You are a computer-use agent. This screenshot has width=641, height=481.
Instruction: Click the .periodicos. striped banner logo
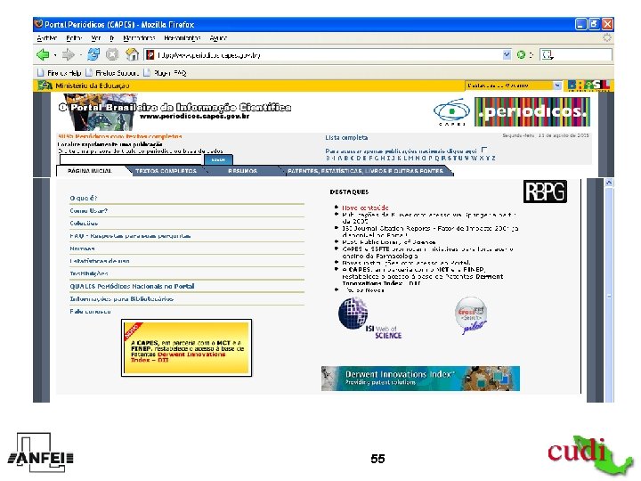532,111
